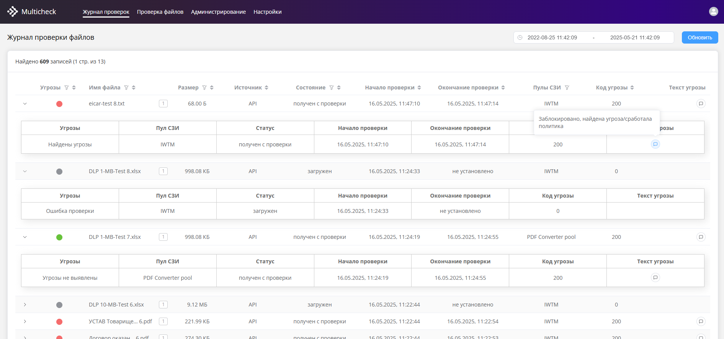Click the Обновить button
This screenshot has height=339, width=724.
[700, 37]
